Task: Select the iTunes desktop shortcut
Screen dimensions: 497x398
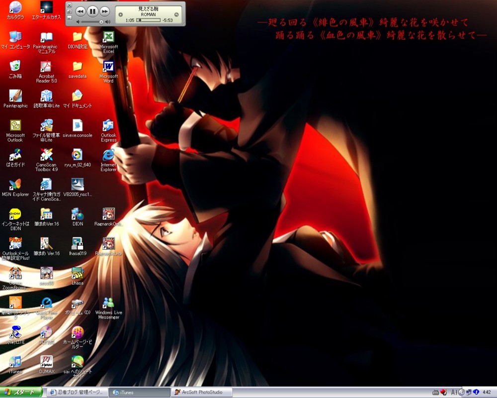Action: click(15, 365)
